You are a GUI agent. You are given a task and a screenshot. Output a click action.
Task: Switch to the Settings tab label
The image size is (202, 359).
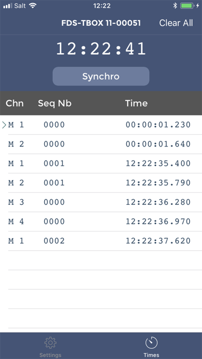tap(50, 355)
